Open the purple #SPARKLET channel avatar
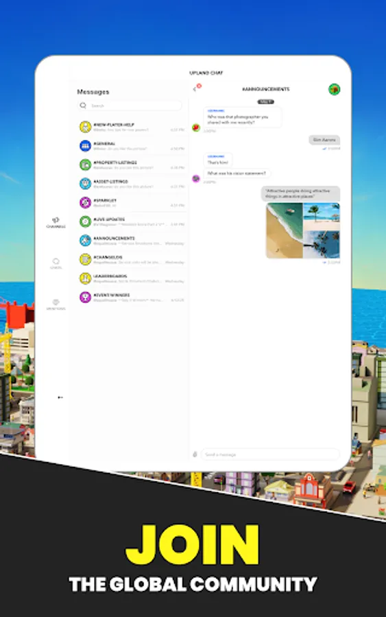Viewport: 386px width, 617px height. click(x=86, y=202)
